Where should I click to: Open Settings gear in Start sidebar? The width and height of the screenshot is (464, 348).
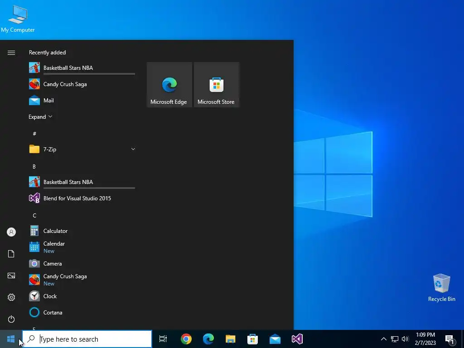pos(11,297)
